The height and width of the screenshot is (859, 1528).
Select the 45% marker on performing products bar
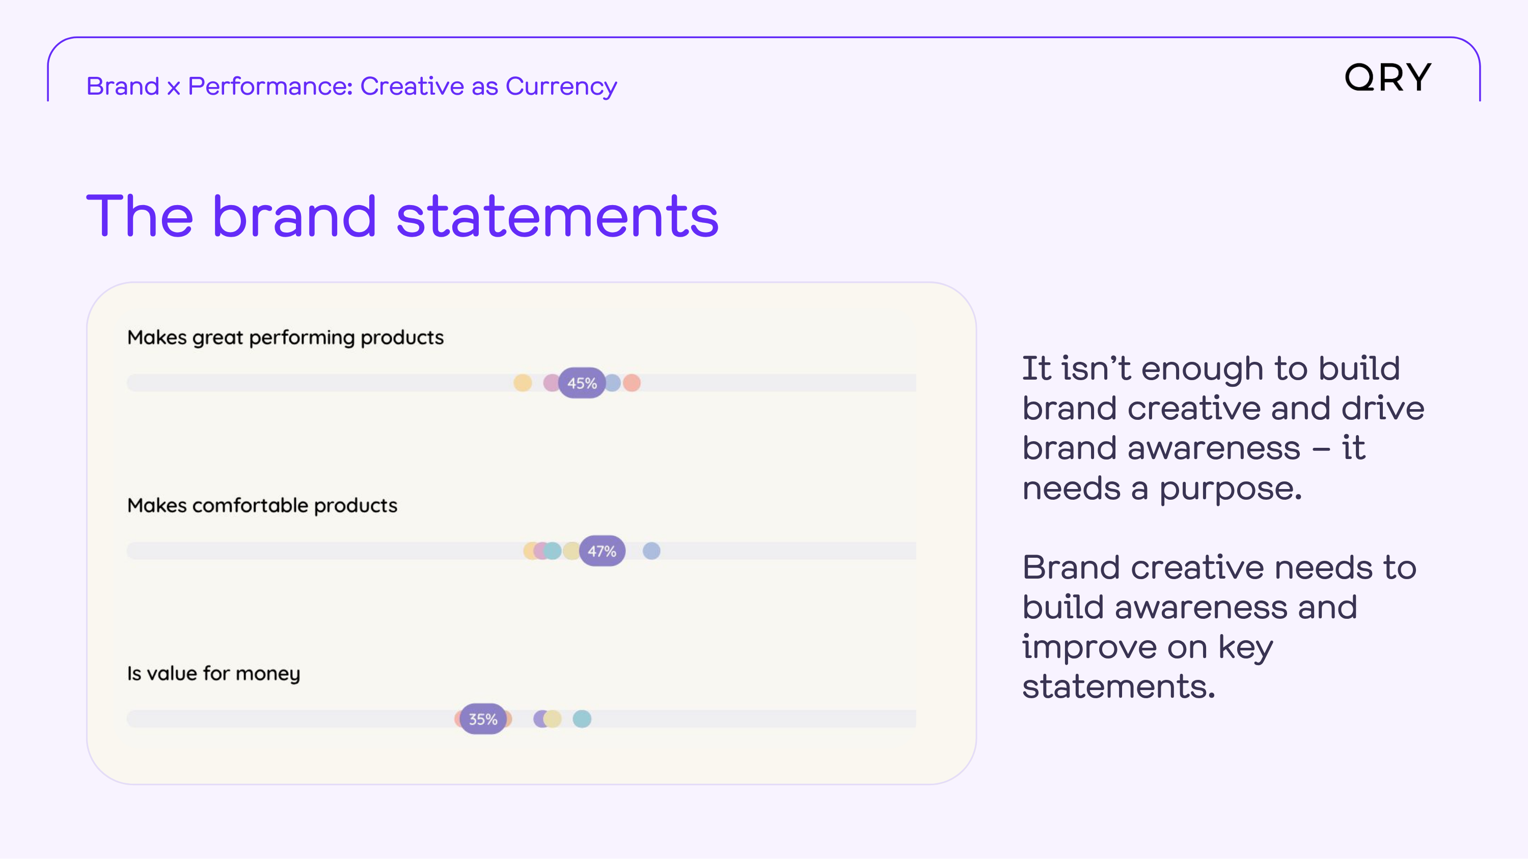pyautogui.click(x=582, y=383)
